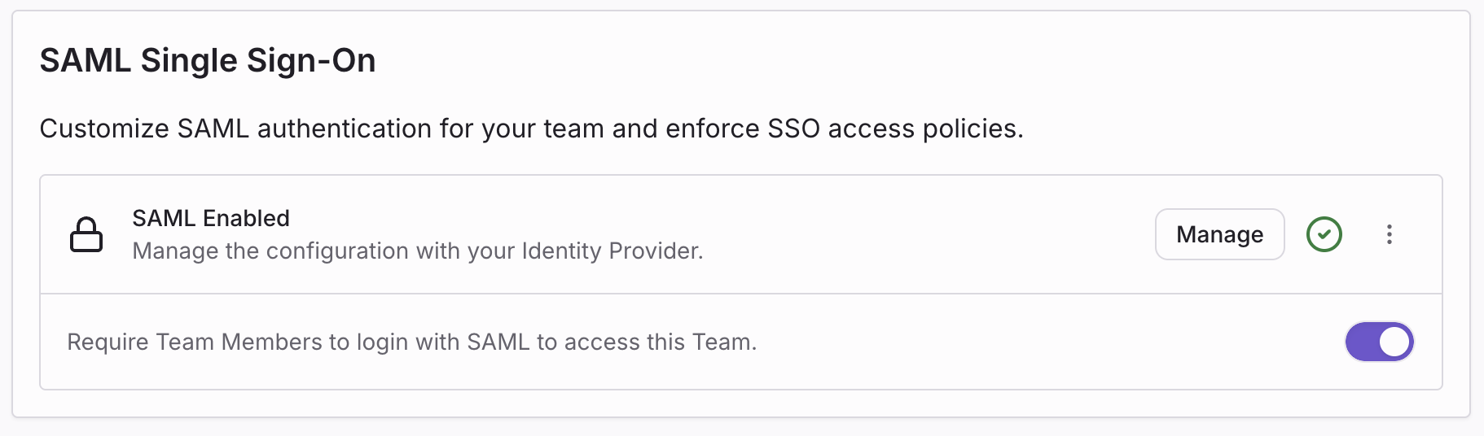The height and width of the screenshot is (436, 1484).
Task: Open the three-dot more options menu
Action: pos(1390,234)
